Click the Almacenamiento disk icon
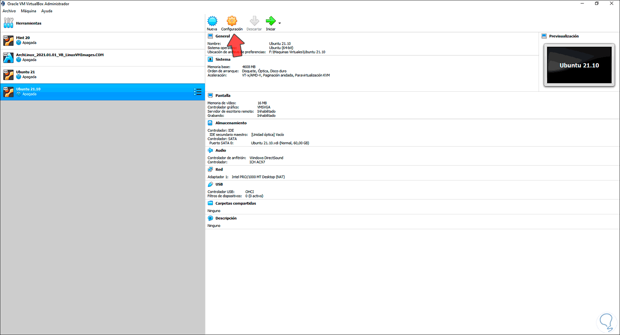 click(210, 123)
